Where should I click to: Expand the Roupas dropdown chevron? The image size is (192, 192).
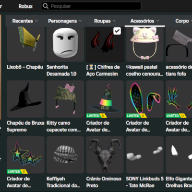coord(114,21)
